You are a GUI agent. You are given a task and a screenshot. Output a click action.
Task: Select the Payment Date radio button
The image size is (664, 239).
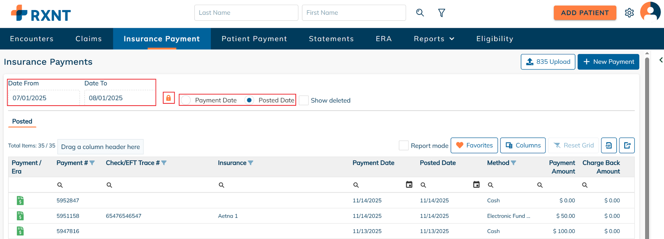click(186, 100)
